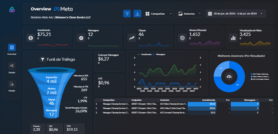This screenshot has width=278, height=134.
Task: Click the Investimento dollar icon
Action: tap(31, 38)
